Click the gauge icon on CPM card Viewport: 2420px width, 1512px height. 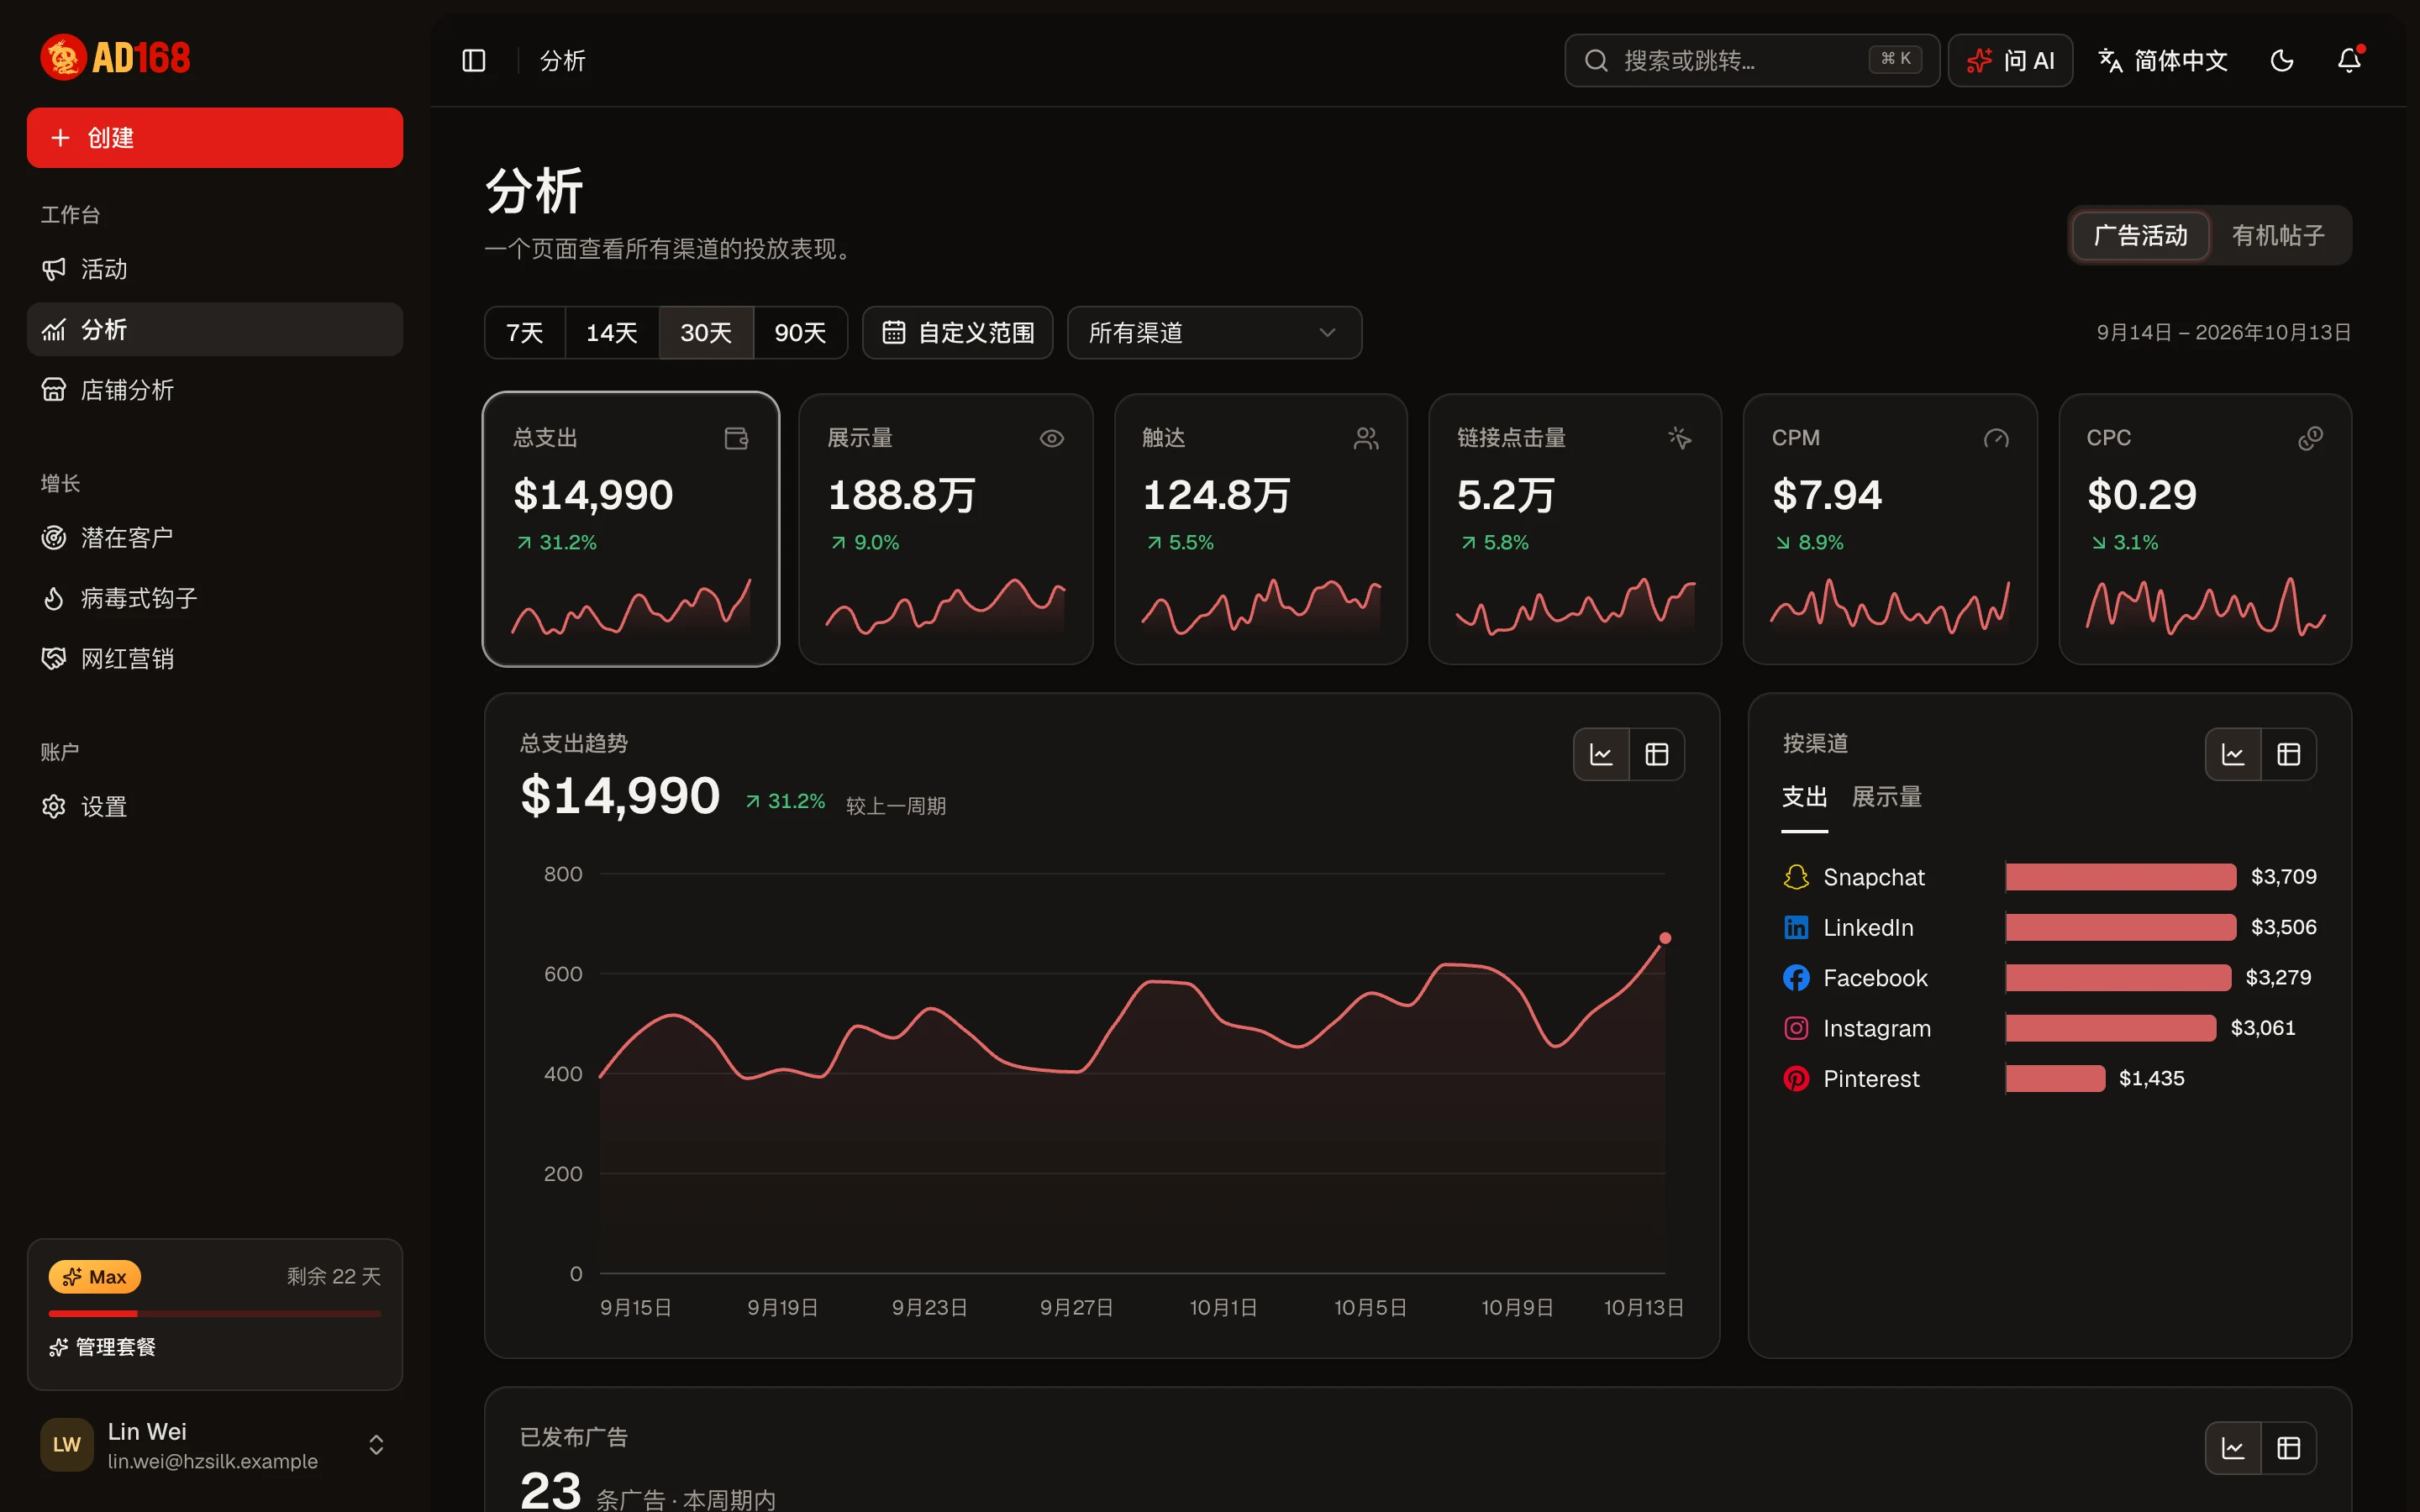[x=1996, y=438]
